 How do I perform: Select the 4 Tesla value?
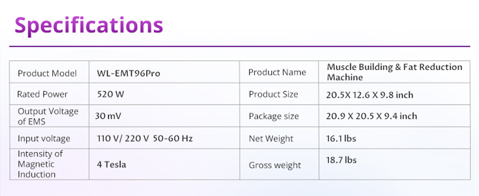click(112, 165)
